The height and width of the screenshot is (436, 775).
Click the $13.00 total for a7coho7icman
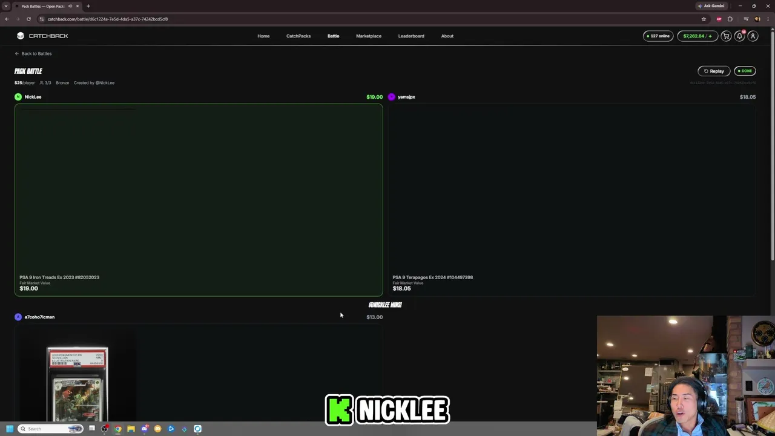[x=374, y=317]
